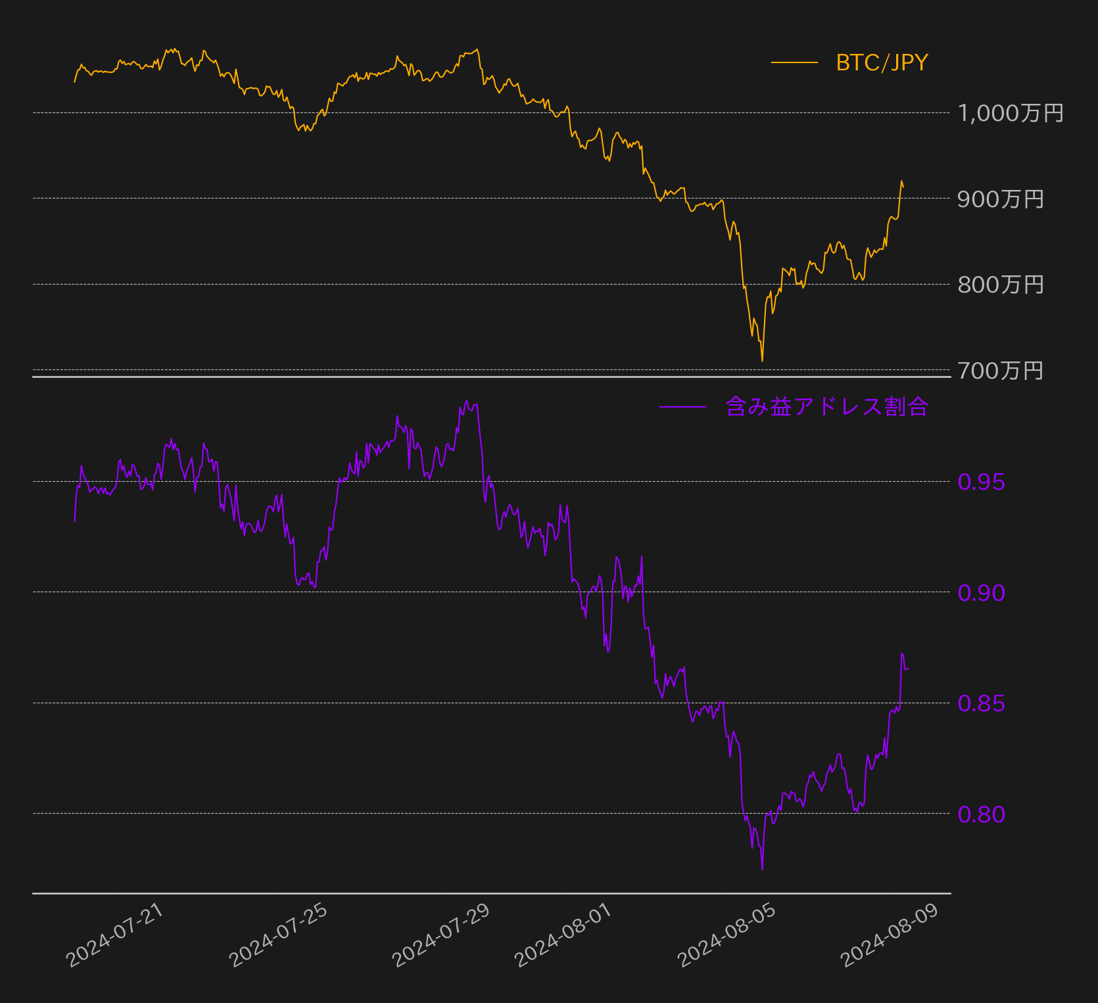Select the 700万円 axis label

(1000, 371)
